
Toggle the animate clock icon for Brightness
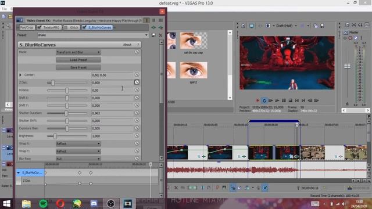pos(137,136)
